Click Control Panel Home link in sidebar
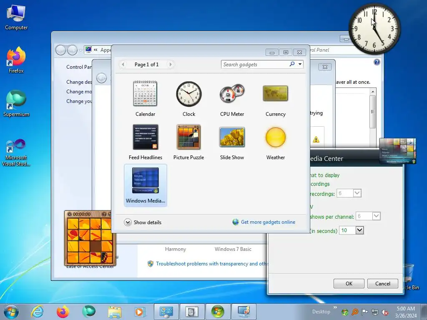The width and height of the screenshot is (427, 320). pyautogui.click(x=79, y=67)
